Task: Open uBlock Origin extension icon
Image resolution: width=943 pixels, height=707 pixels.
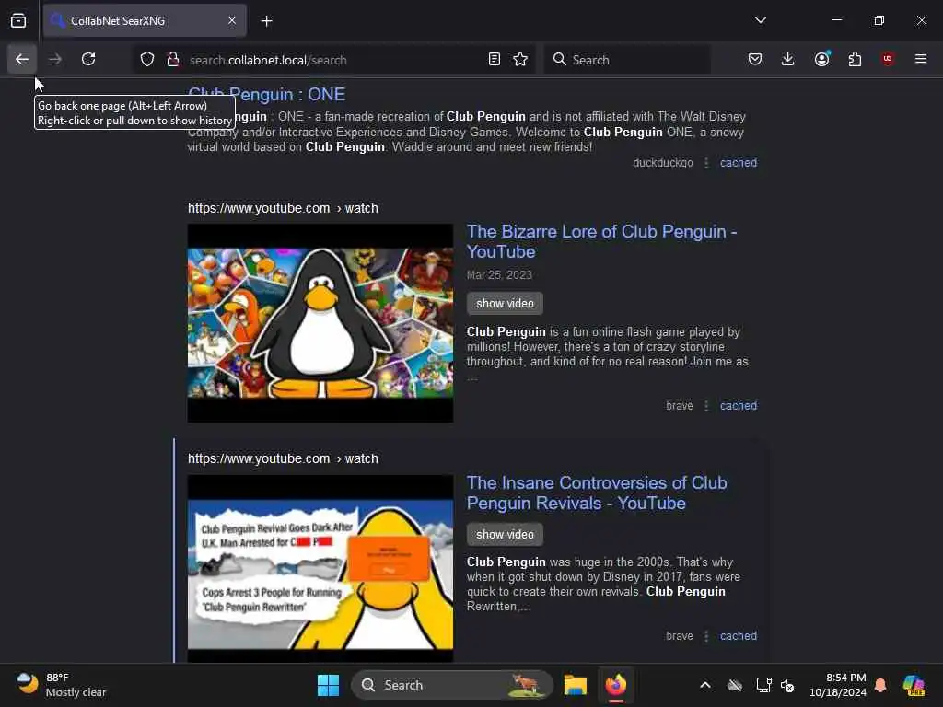Action: (x=888, y=59)
